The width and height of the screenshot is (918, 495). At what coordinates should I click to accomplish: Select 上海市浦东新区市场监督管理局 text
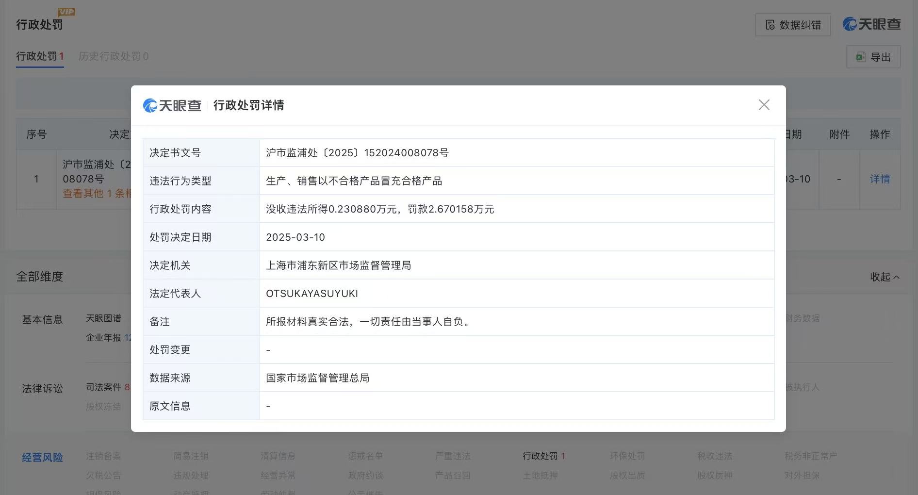[338, 265]
